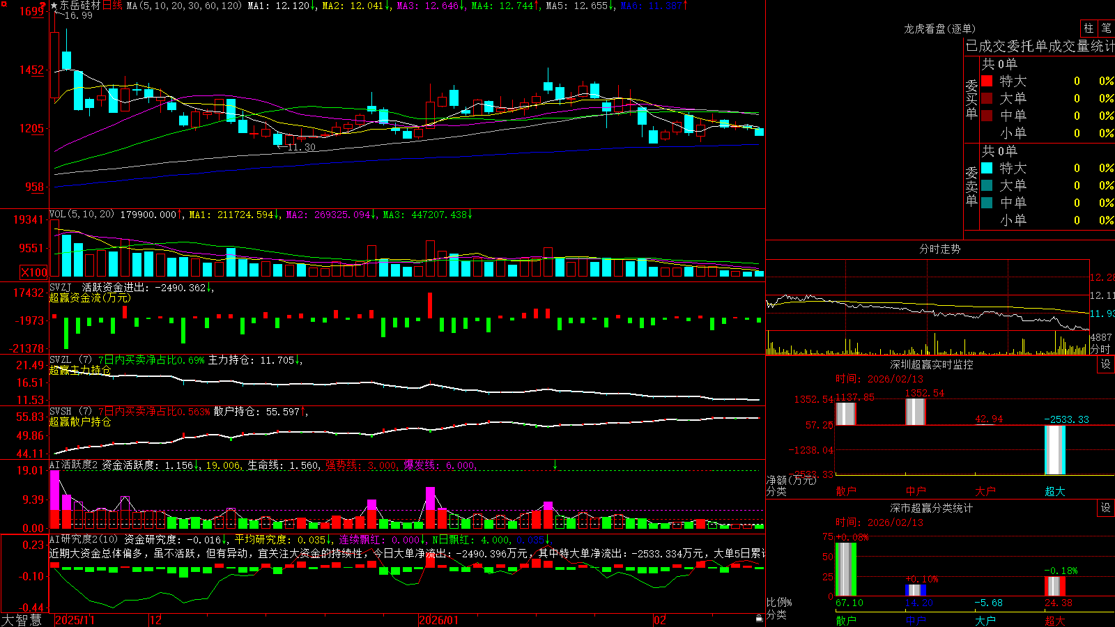Image resolution: width=1115 pixels, height=627 pixels.
Task: Click the red 特大 buy-order color swatch
Action: tap(987, 81)
